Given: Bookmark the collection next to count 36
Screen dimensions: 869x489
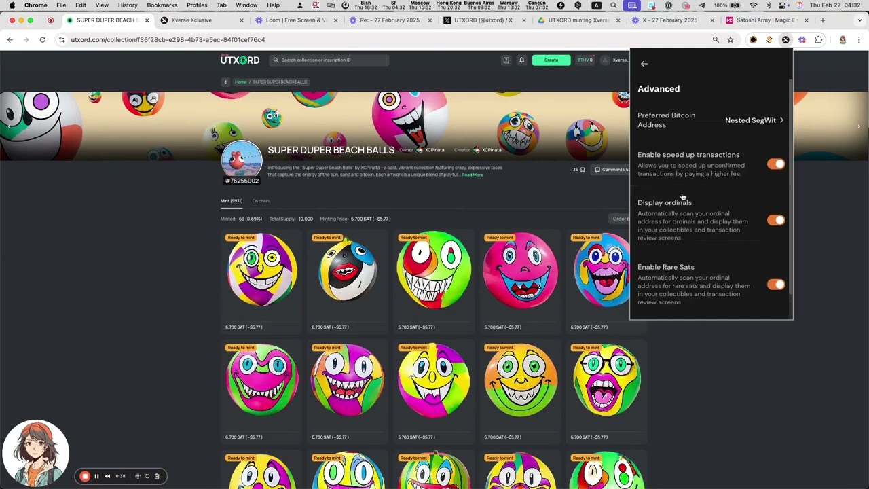Looking at the screenshot, I should point(583,170).
